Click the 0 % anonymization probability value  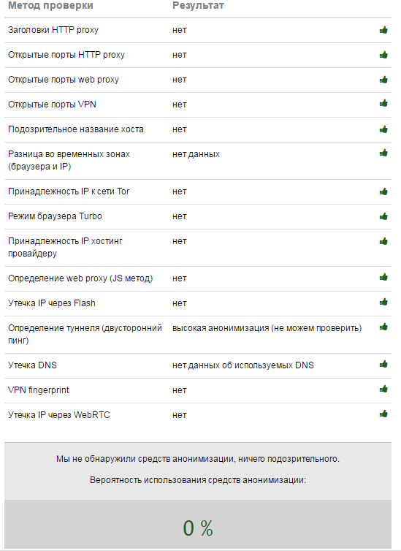tap(198, 528)
